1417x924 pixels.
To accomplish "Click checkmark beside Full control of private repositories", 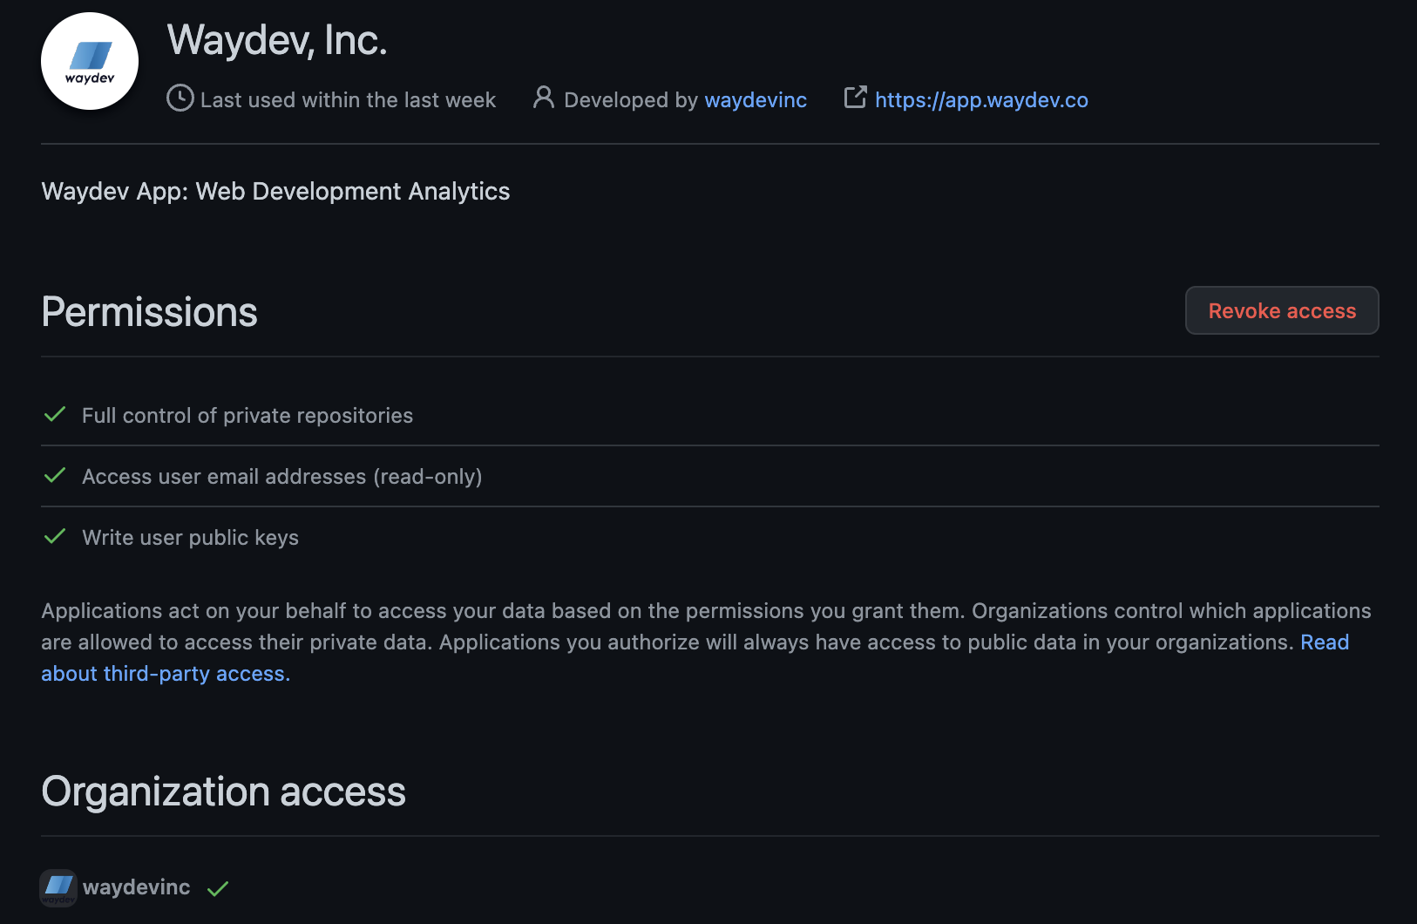I will (55, 415).
